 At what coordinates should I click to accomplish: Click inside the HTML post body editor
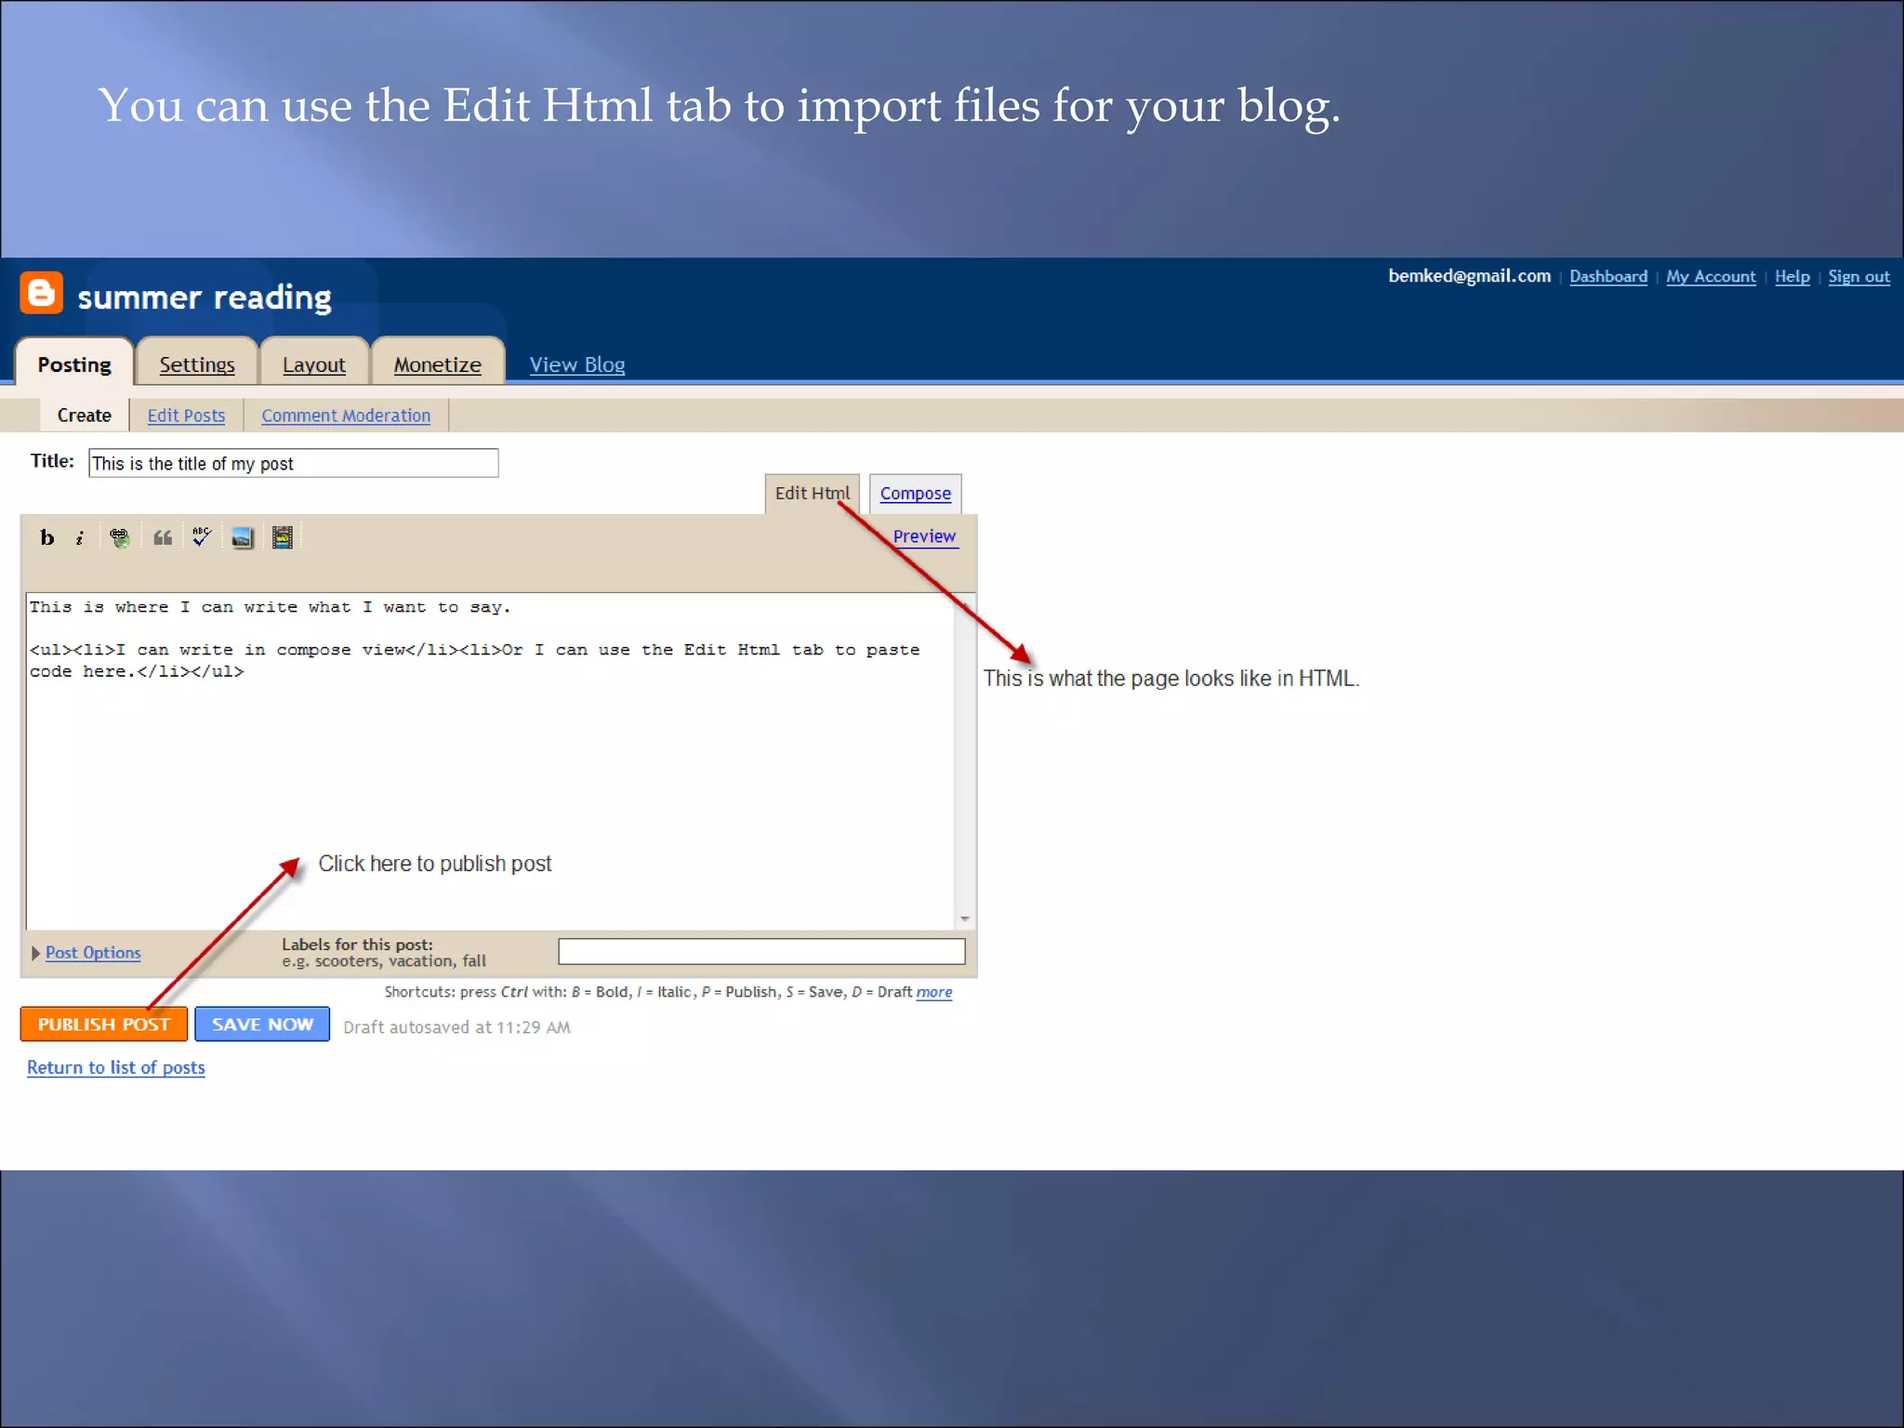pyautogui.click(x=490, y=760)
